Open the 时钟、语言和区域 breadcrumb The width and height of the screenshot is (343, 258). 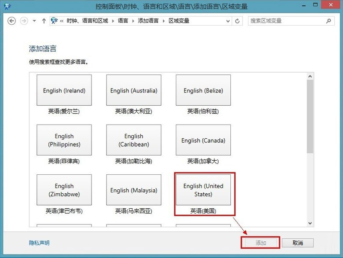[x=87, y=21]
